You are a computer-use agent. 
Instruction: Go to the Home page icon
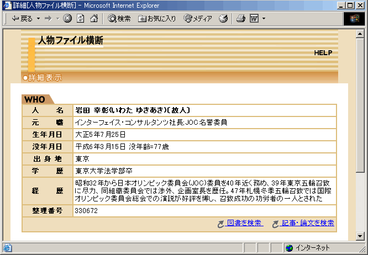[x=94, y=18]
